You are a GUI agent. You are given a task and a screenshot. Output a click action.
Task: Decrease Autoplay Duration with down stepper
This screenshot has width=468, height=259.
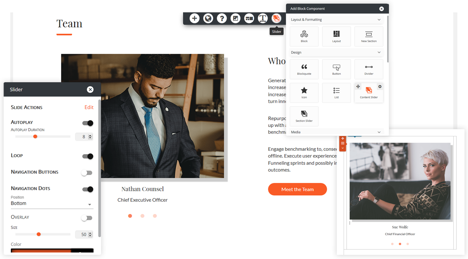pos(90,138)
